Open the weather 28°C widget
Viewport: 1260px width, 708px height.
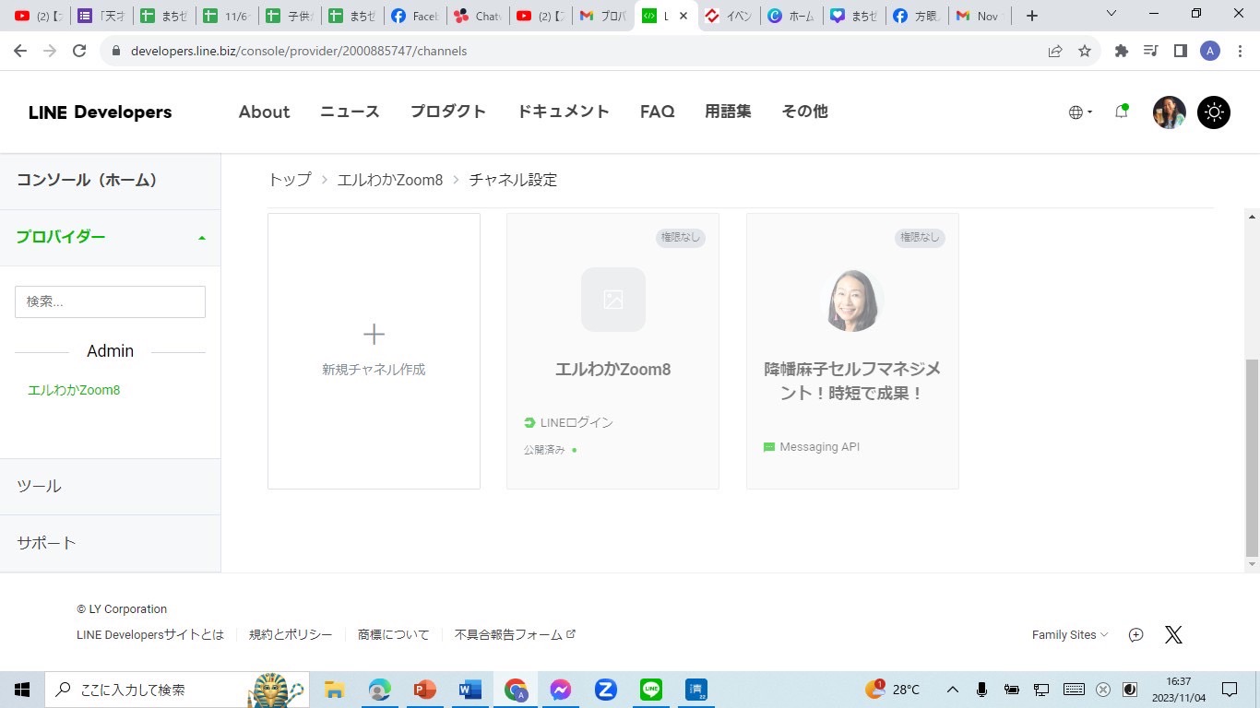[892, 690]
